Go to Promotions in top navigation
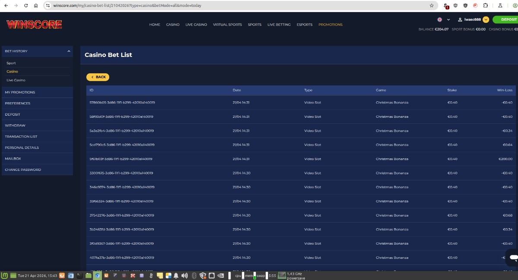Screen dimensions: 518x280 [x=330, y=25]
